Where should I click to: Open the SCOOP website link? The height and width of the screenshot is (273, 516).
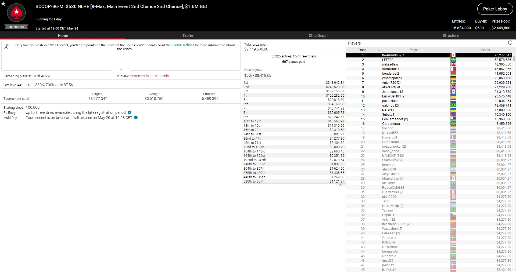(183, 45)
